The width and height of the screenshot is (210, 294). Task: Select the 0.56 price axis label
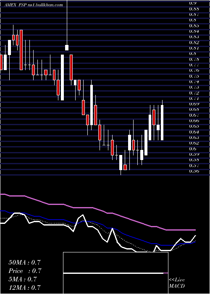[194, 171]
